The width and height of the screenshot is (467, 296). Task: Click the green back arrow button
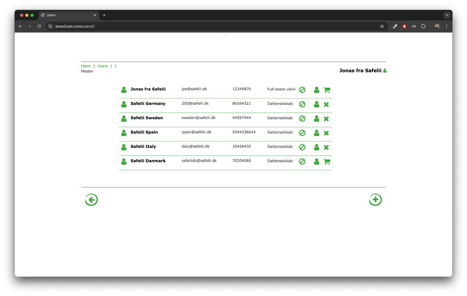(91, 200)
